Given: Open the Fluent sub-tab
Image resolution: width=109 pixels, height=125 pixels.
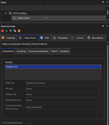Looking at the screenshot, I should click(x=54, y=51).
